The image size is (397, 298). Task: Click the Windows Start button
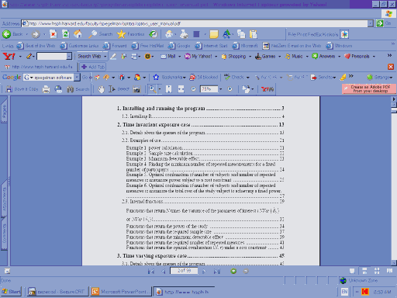tap(12, 292)
